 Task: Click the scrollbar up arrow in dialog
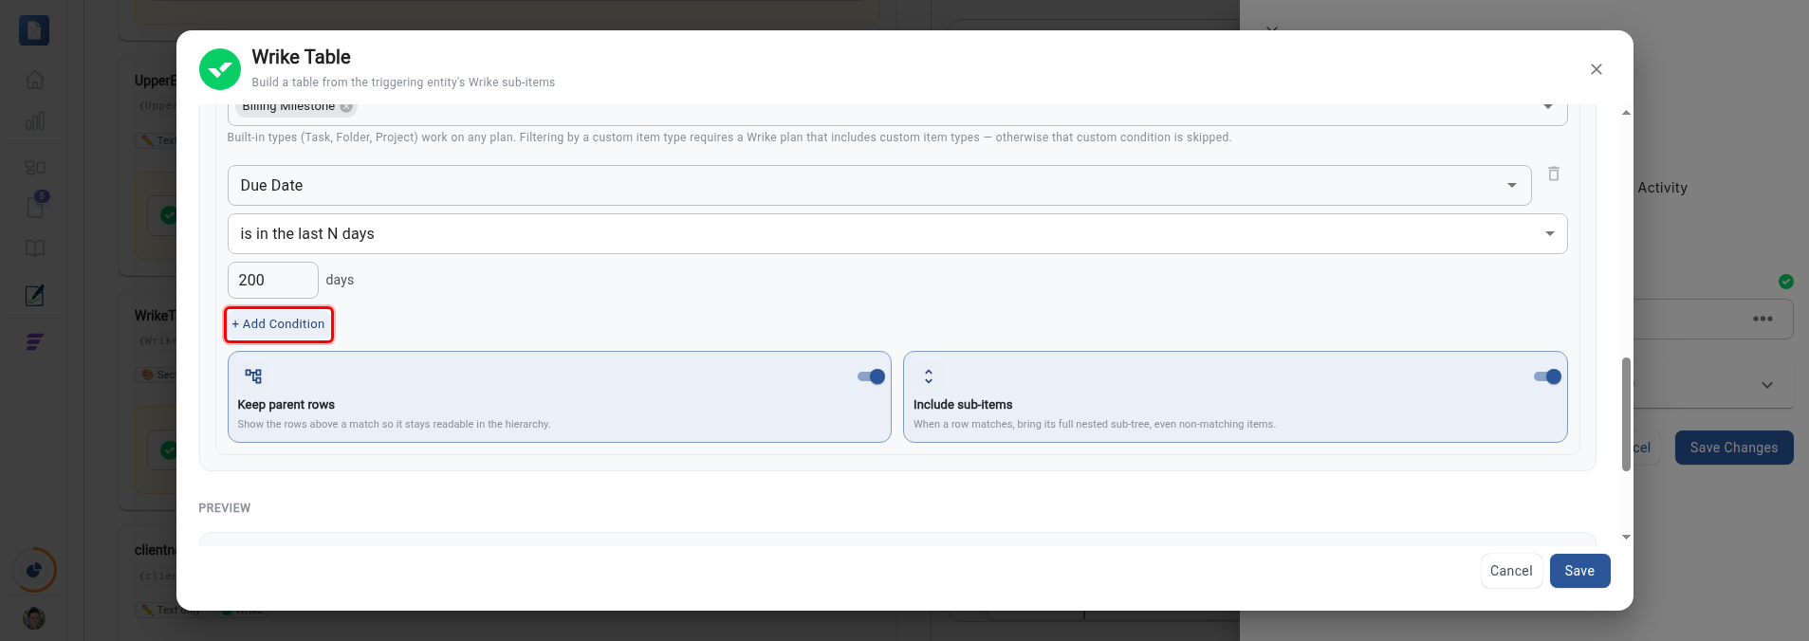pyautogui.click(x=1626, y=113)
